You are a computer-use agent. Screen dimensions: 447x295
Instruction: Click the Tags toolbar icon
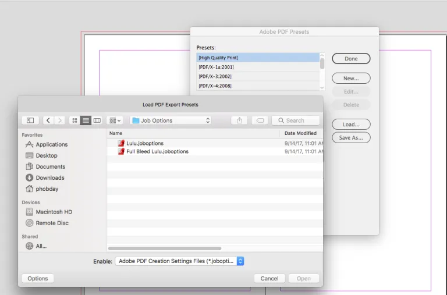click(260, 120)
